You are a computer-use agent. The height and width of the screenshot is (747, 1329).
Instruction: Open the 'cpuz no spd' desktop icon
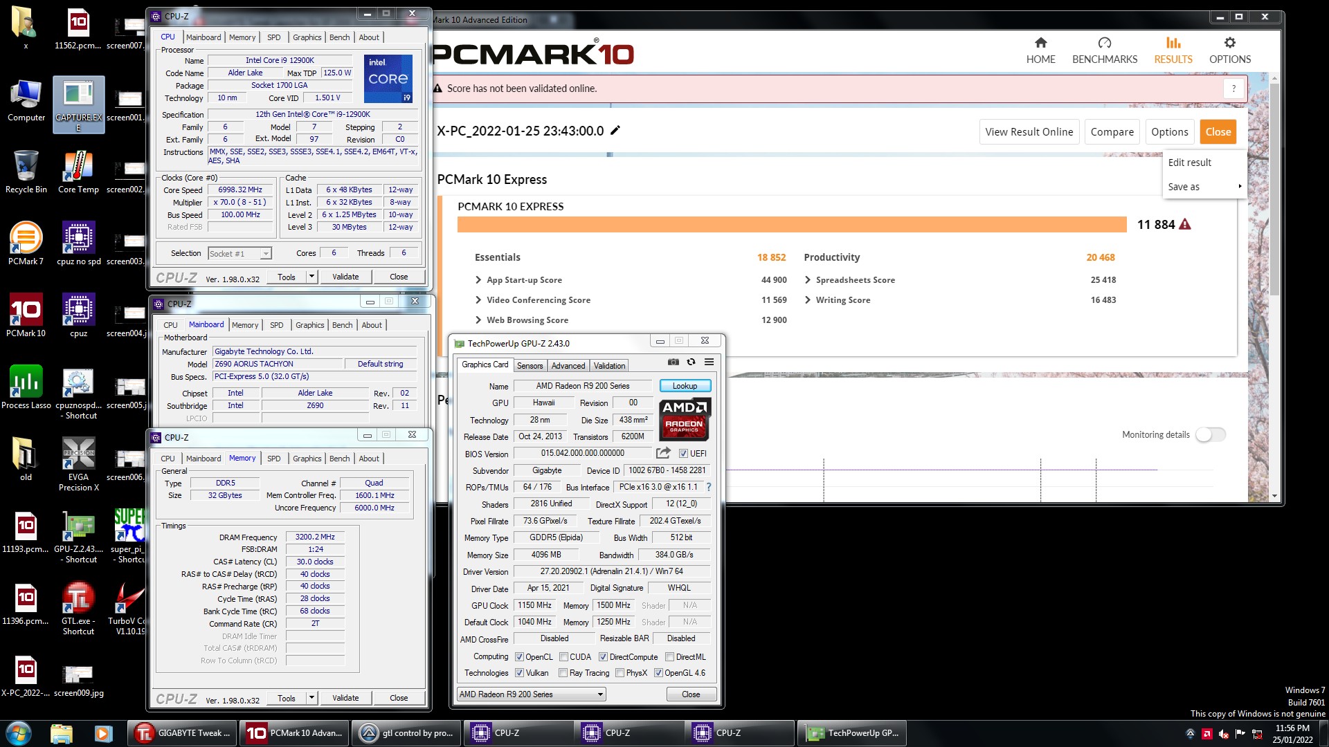coord(78,244)
